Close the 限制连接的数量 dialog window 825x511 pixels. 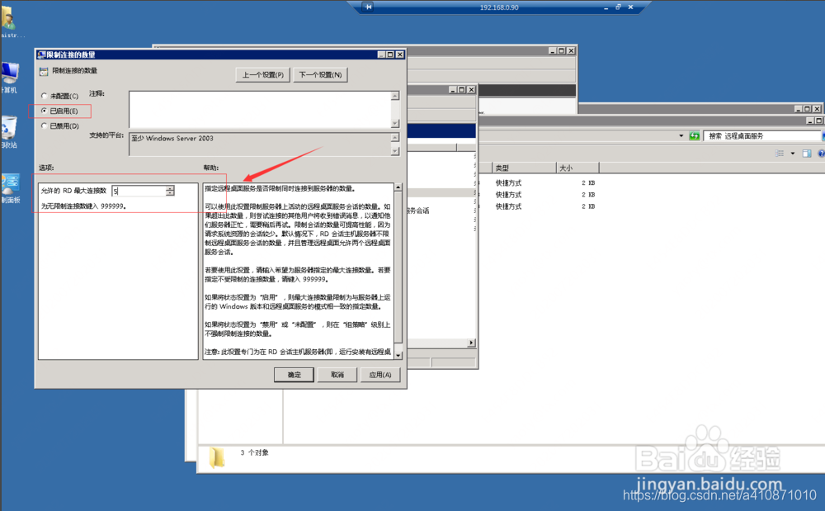[x=400, y=54]
